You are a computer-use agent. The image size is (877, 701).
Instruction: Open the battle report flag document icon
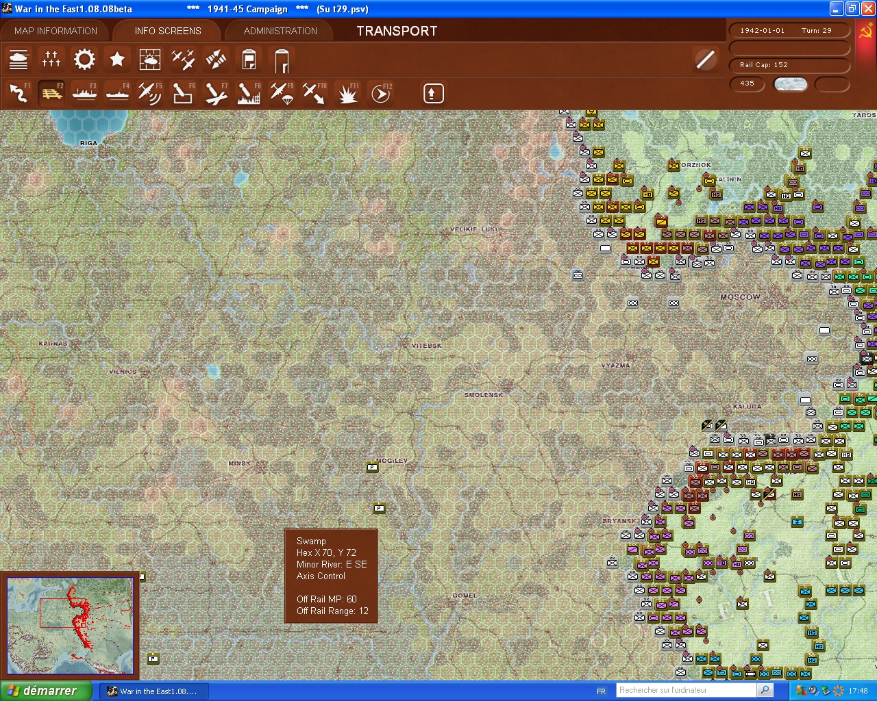pyautogui.click(x=249, y=60)
